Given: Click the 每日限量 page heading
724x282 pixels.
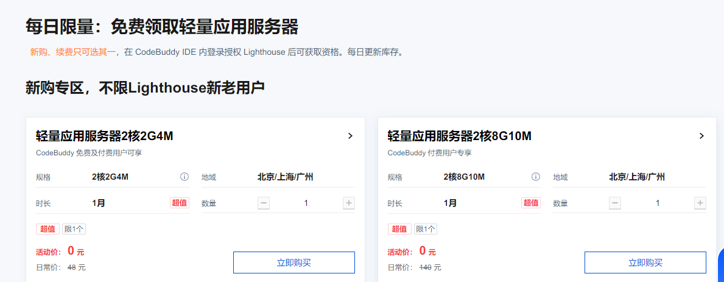Looking at the screenshot, I should pos(161,27).
